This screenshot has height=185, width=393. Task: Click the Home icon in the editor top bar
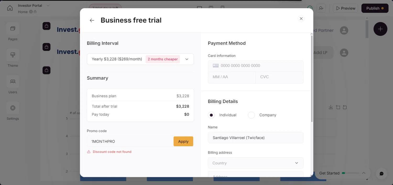10,8
